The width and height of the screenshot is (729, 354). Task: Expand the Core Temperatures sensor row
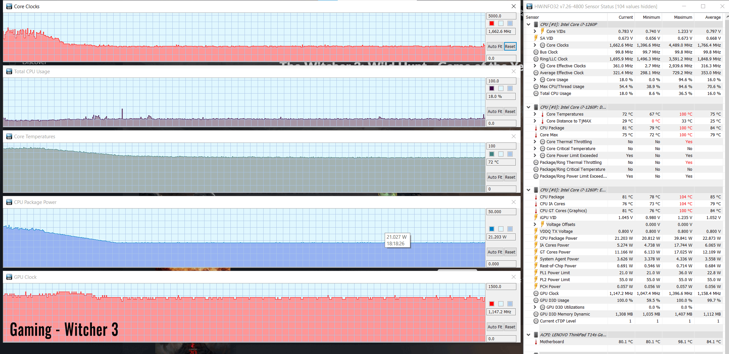pyautogui.click(x=535, y=114)
